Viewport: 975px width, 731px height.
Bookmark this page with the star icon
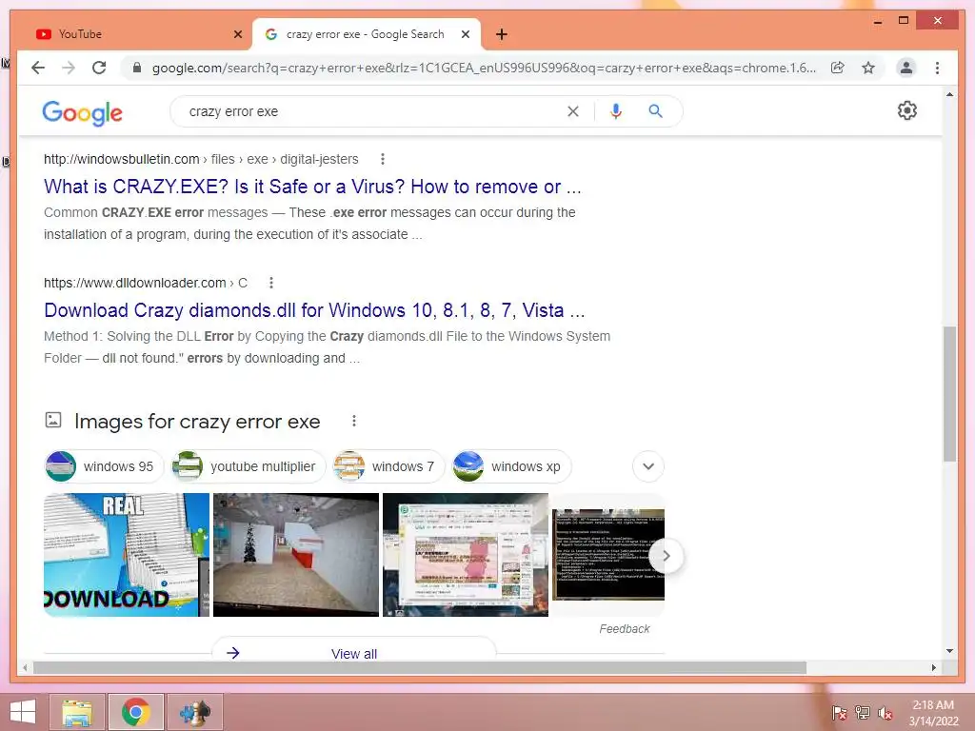868,68
